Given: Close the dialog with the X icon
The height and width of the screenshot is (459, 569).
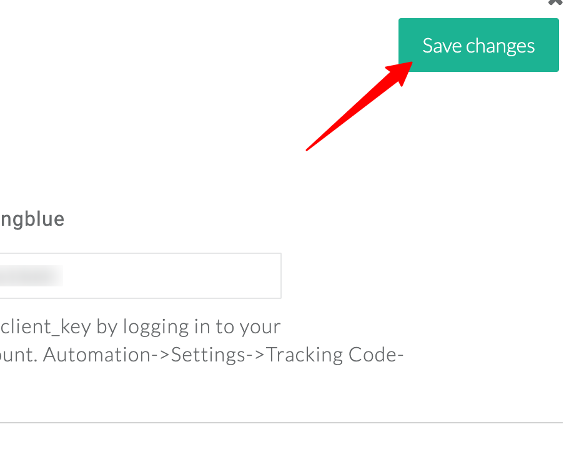Looking at the screenshot, I should pos(556,2).
